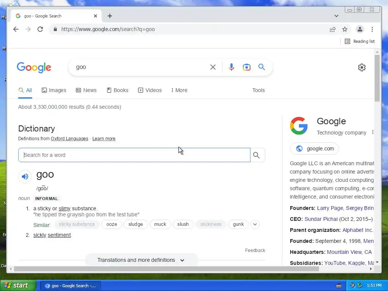
Task: Click the Google logo
Action: pyautogui.click(x=34, y=67)
